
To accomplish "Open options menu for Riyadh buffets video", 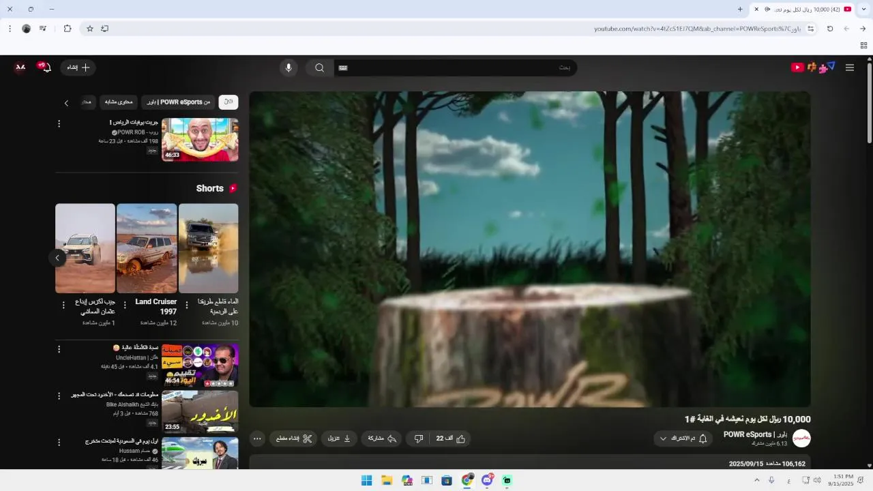I will coord(59,123).
